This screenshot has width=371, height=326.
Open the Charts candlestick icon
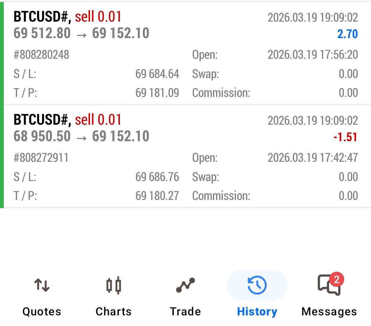[x=113, y=285]
